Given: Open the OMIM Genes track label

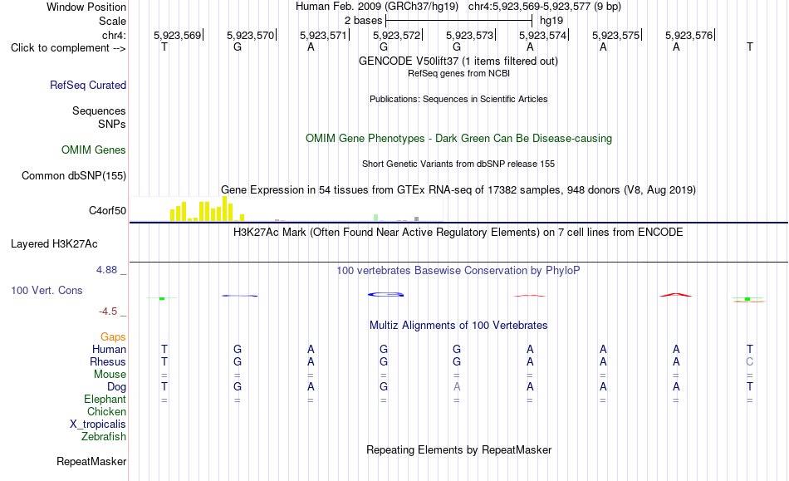Looking at the screenshot, I should pos(94,150).
